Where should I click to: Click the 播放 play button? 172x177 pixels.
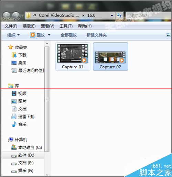tap(37, 35)
